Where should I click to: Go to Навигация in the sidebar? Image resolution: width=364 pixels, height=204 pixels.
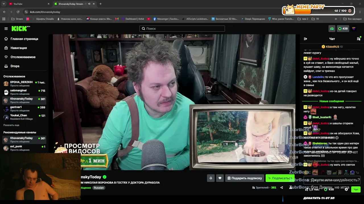pyautogui.click(x=19, y=48)
